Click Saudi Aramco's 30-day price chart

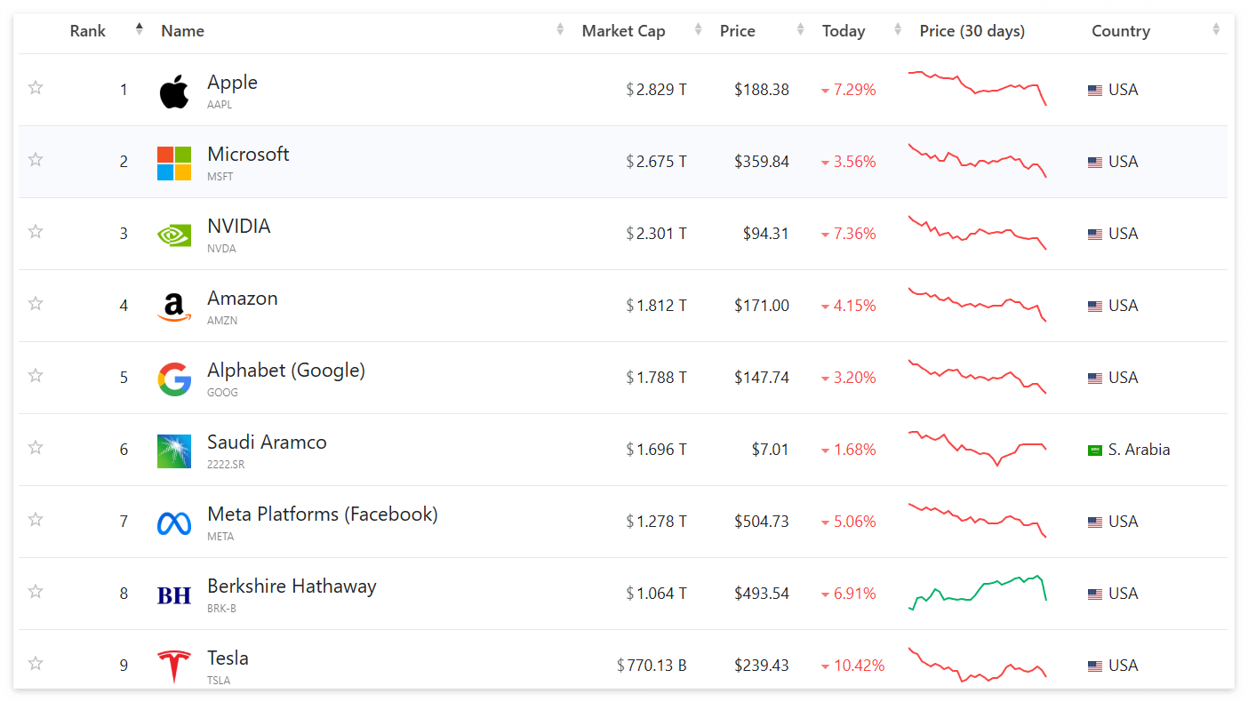tap(977, 449)
